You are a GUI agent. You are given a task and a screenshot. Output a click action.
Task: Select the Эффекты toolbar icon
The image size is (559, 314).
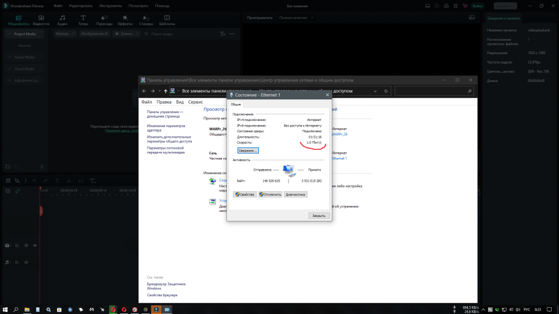coord(125,18)
